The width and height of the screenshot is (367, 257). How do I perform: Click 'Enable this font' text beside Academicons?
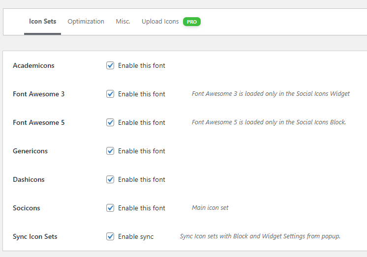coord(142,66)
